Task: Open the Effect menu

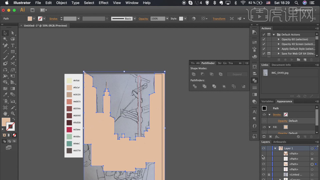Action: pos(103,3)
